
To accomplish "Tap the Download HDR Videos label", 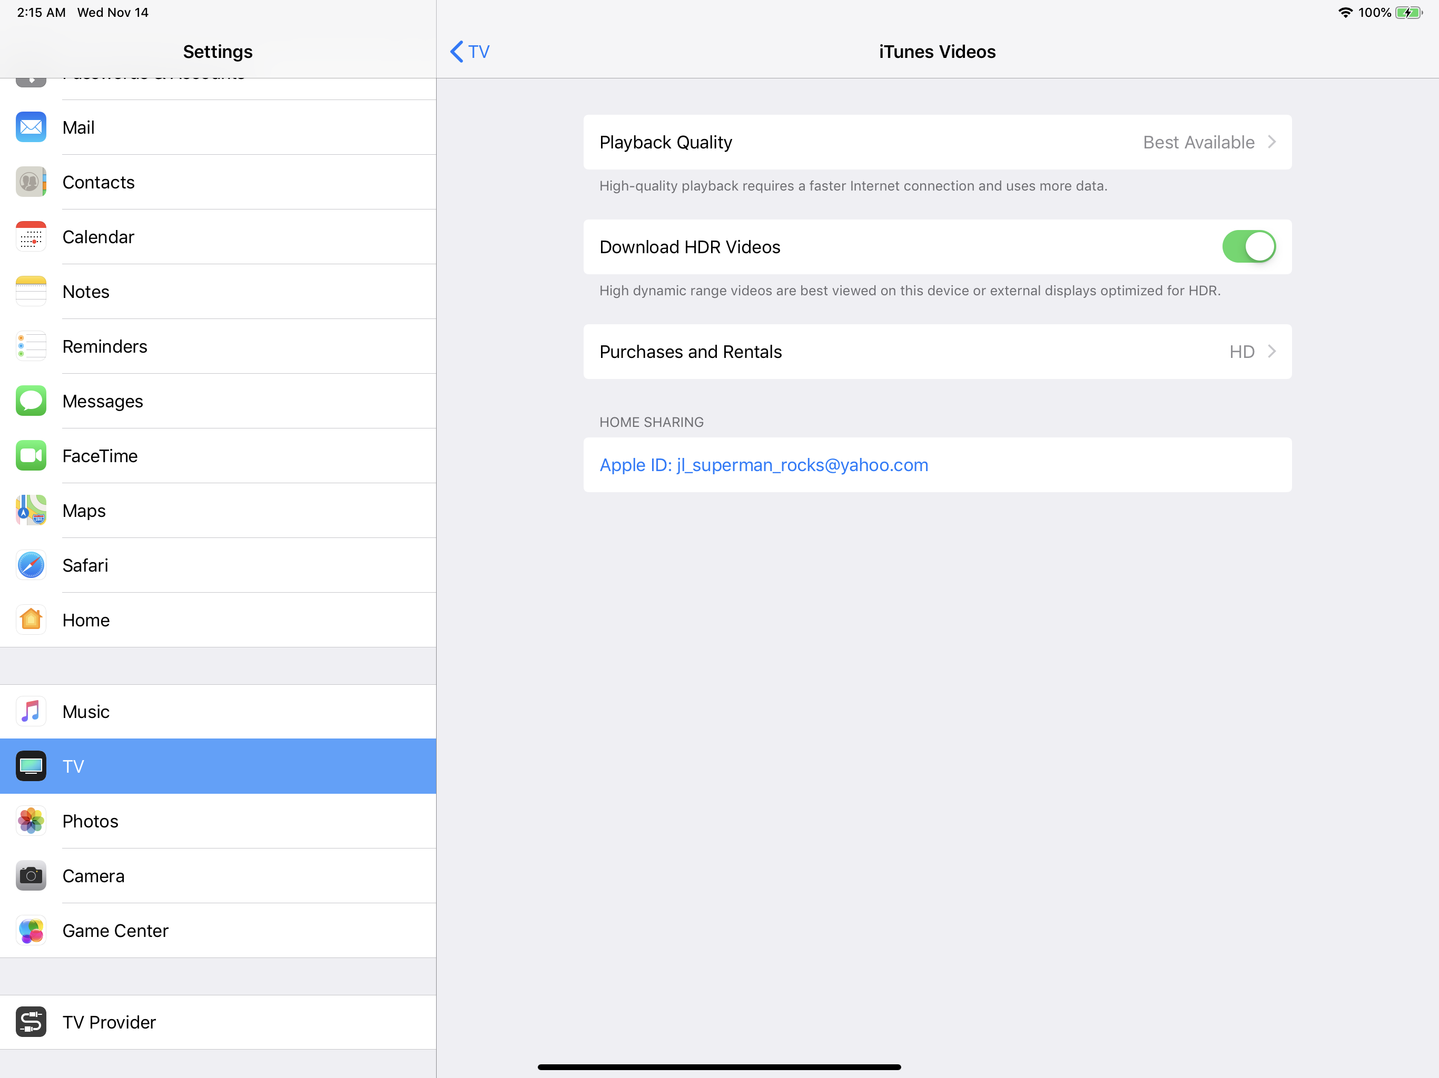I will [689, 247].
